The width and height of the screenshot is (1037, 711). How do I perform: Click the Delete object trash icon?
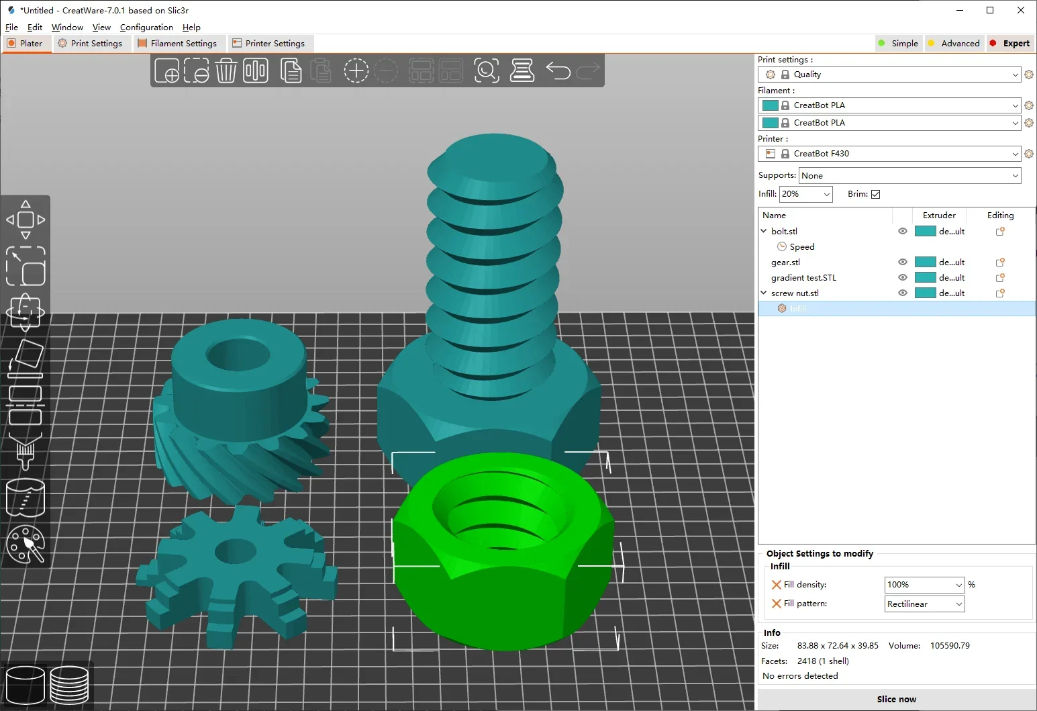[x=226, y=70]
